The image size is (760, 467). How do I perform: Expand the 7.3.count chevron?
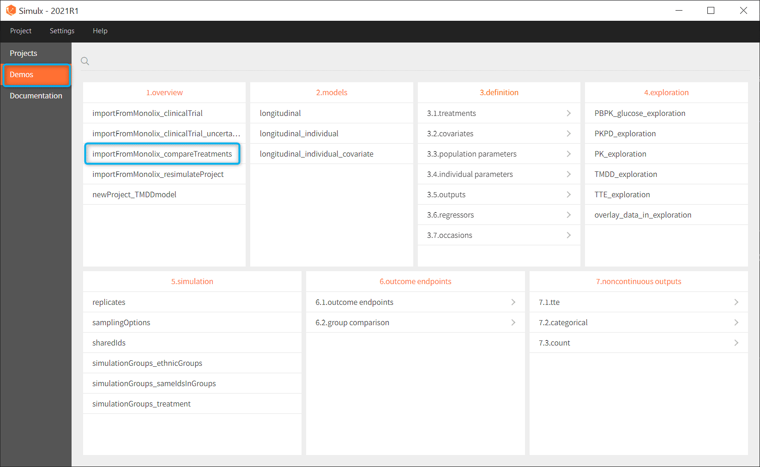pos(736,343)
